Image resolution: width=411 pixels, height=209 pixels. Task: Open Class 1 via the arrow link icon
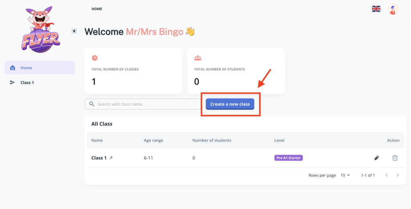coord(111,158)
